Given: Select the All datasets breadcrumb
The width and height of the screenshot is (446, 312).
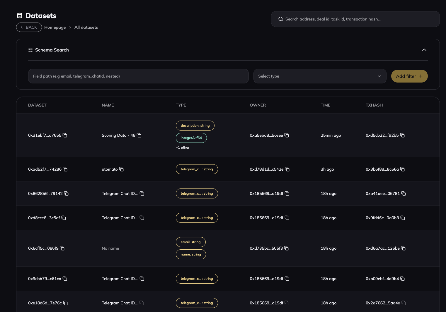Looking at the screenshot, I should click(86, 27).
